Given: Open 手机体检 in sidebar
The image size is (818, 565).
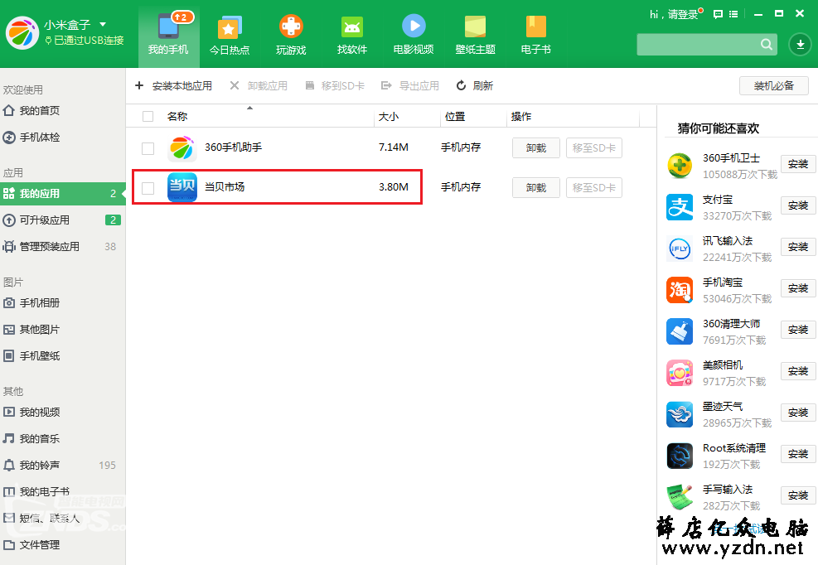Looking at the screenshot, I should click(x=31, y=138).
